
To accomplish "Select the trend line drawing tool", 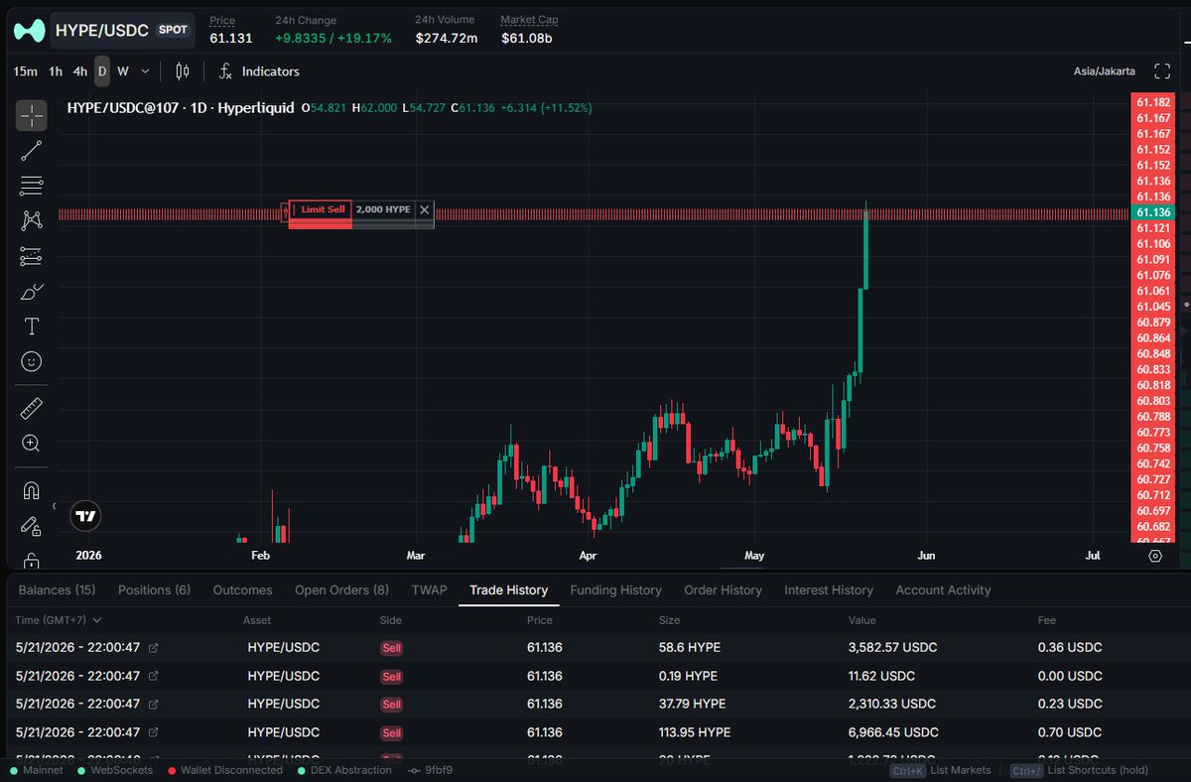I will point(31,151).
